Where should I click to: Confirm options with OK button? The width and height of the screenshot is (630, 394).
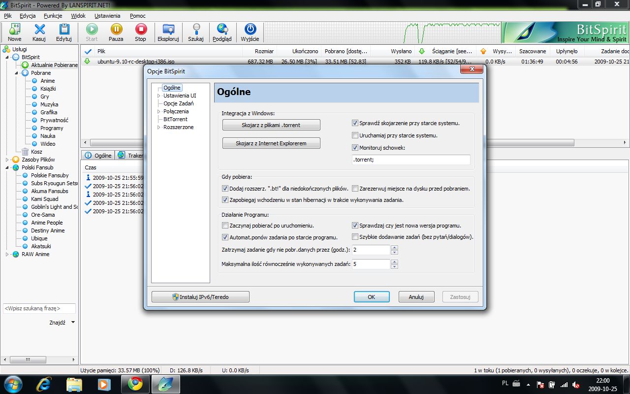pyautogui.click(x=372, y=297)
